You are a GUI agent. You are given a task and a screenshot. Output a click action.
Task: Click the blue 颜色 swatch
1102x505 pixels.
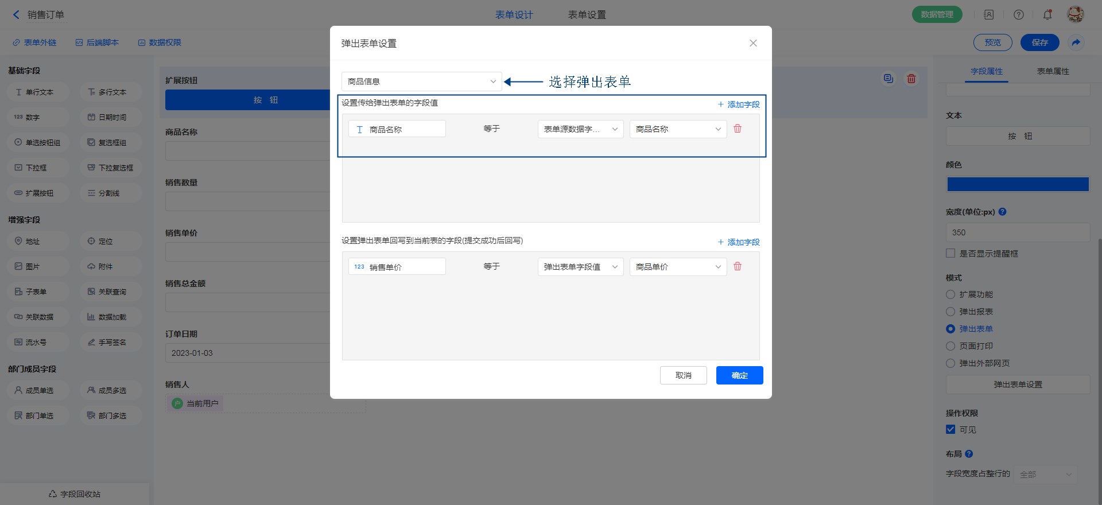click(1018, 184)
